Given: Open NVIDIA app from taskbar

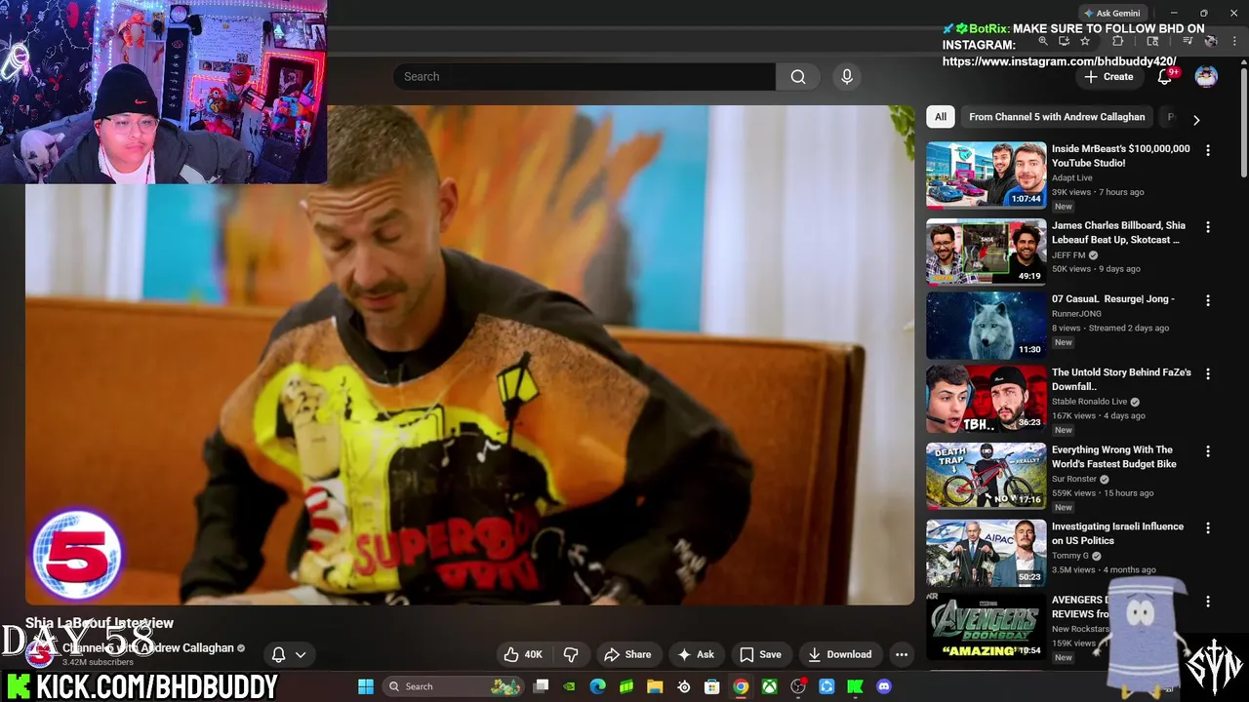Looking at the screenshot, I should tap(570, 686).
